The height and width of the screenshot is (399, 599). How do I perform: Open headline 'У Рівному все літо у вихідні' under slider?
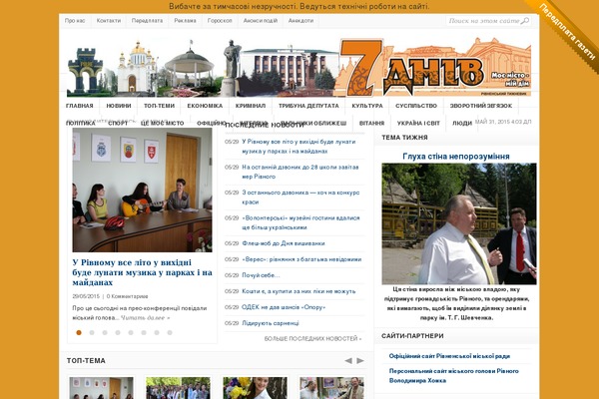(142, 272)
